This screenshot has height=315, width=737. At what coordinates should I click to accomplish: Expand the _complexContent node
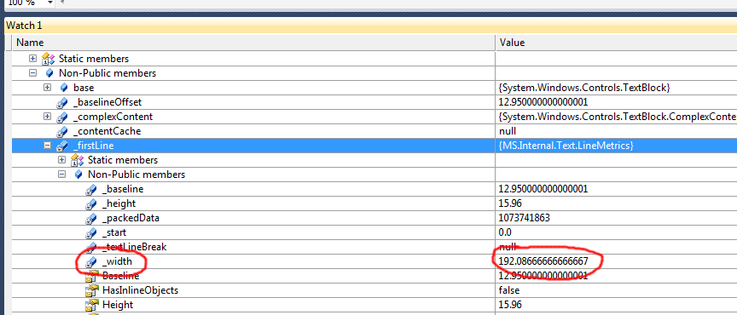tap(47, 117)
